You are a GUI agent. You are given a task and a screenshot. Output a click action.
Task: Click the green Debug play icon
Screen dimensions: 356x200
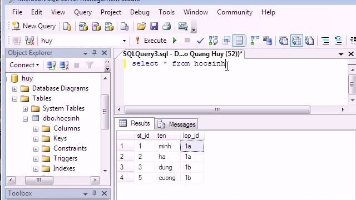175,41
